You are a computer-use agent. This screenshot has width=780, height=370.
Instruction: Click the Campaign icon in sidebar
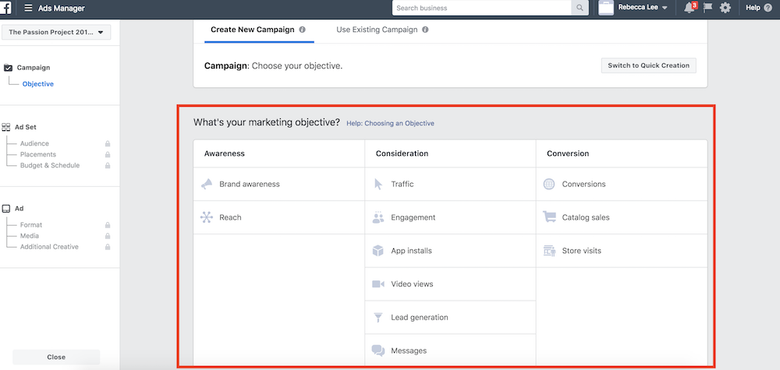pos(8,68)
